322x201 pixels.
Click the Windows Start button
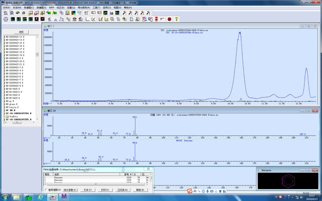point(5,197)
